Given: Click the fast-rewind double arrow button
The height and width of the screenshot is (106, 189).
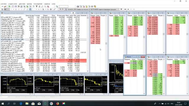Looking at the screenshot, I should [128, 9].
